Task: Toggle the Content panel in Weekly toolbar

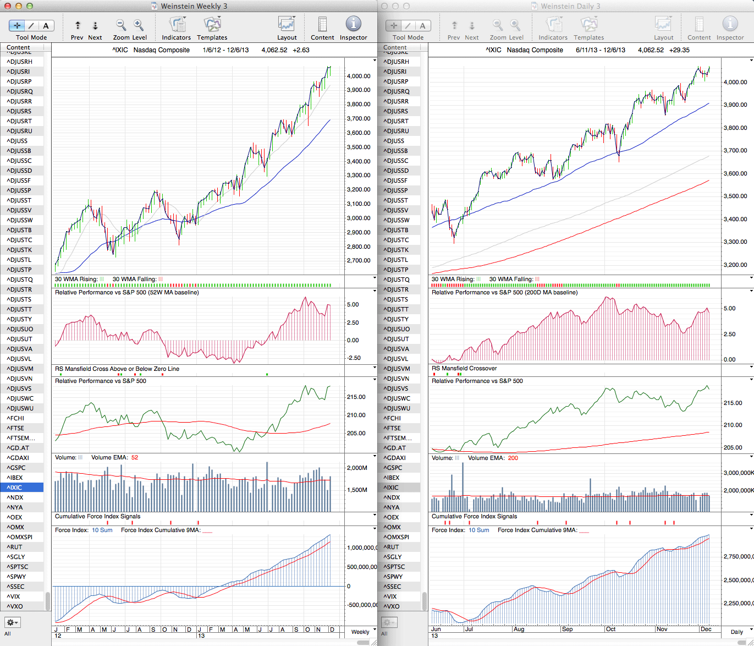Action: (322, 25)
